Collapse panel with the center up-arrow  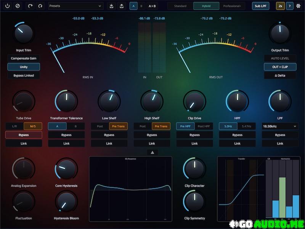[152, 152]
